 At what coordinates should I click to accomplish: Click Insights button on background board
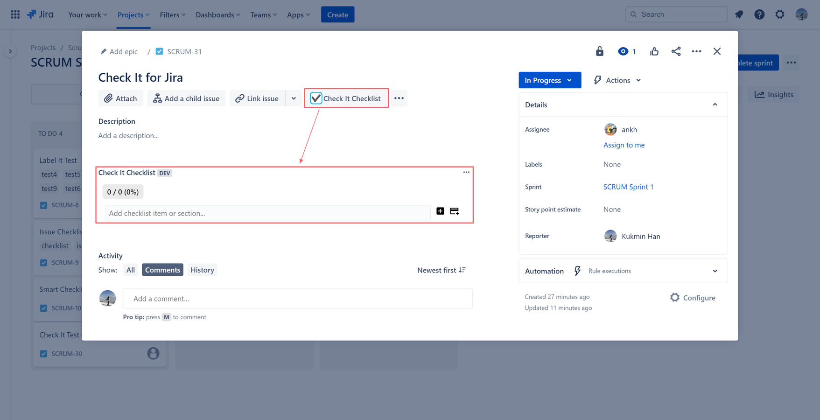[x=774, y=95]
